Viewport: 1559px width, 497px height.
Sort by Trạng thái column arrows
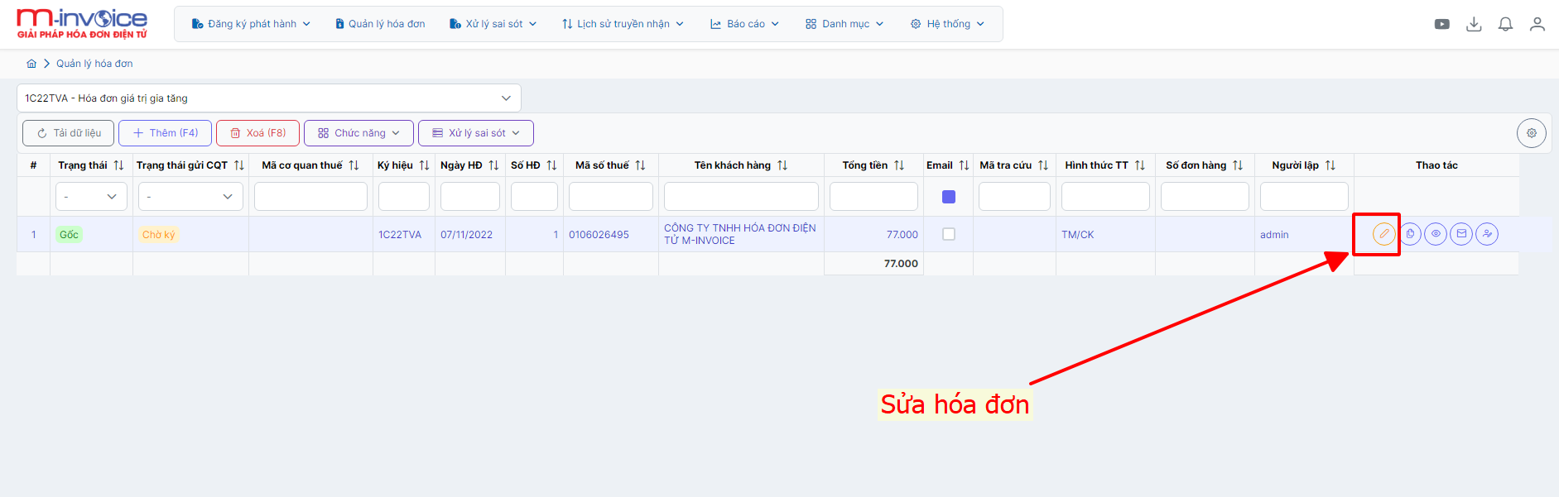118,165
